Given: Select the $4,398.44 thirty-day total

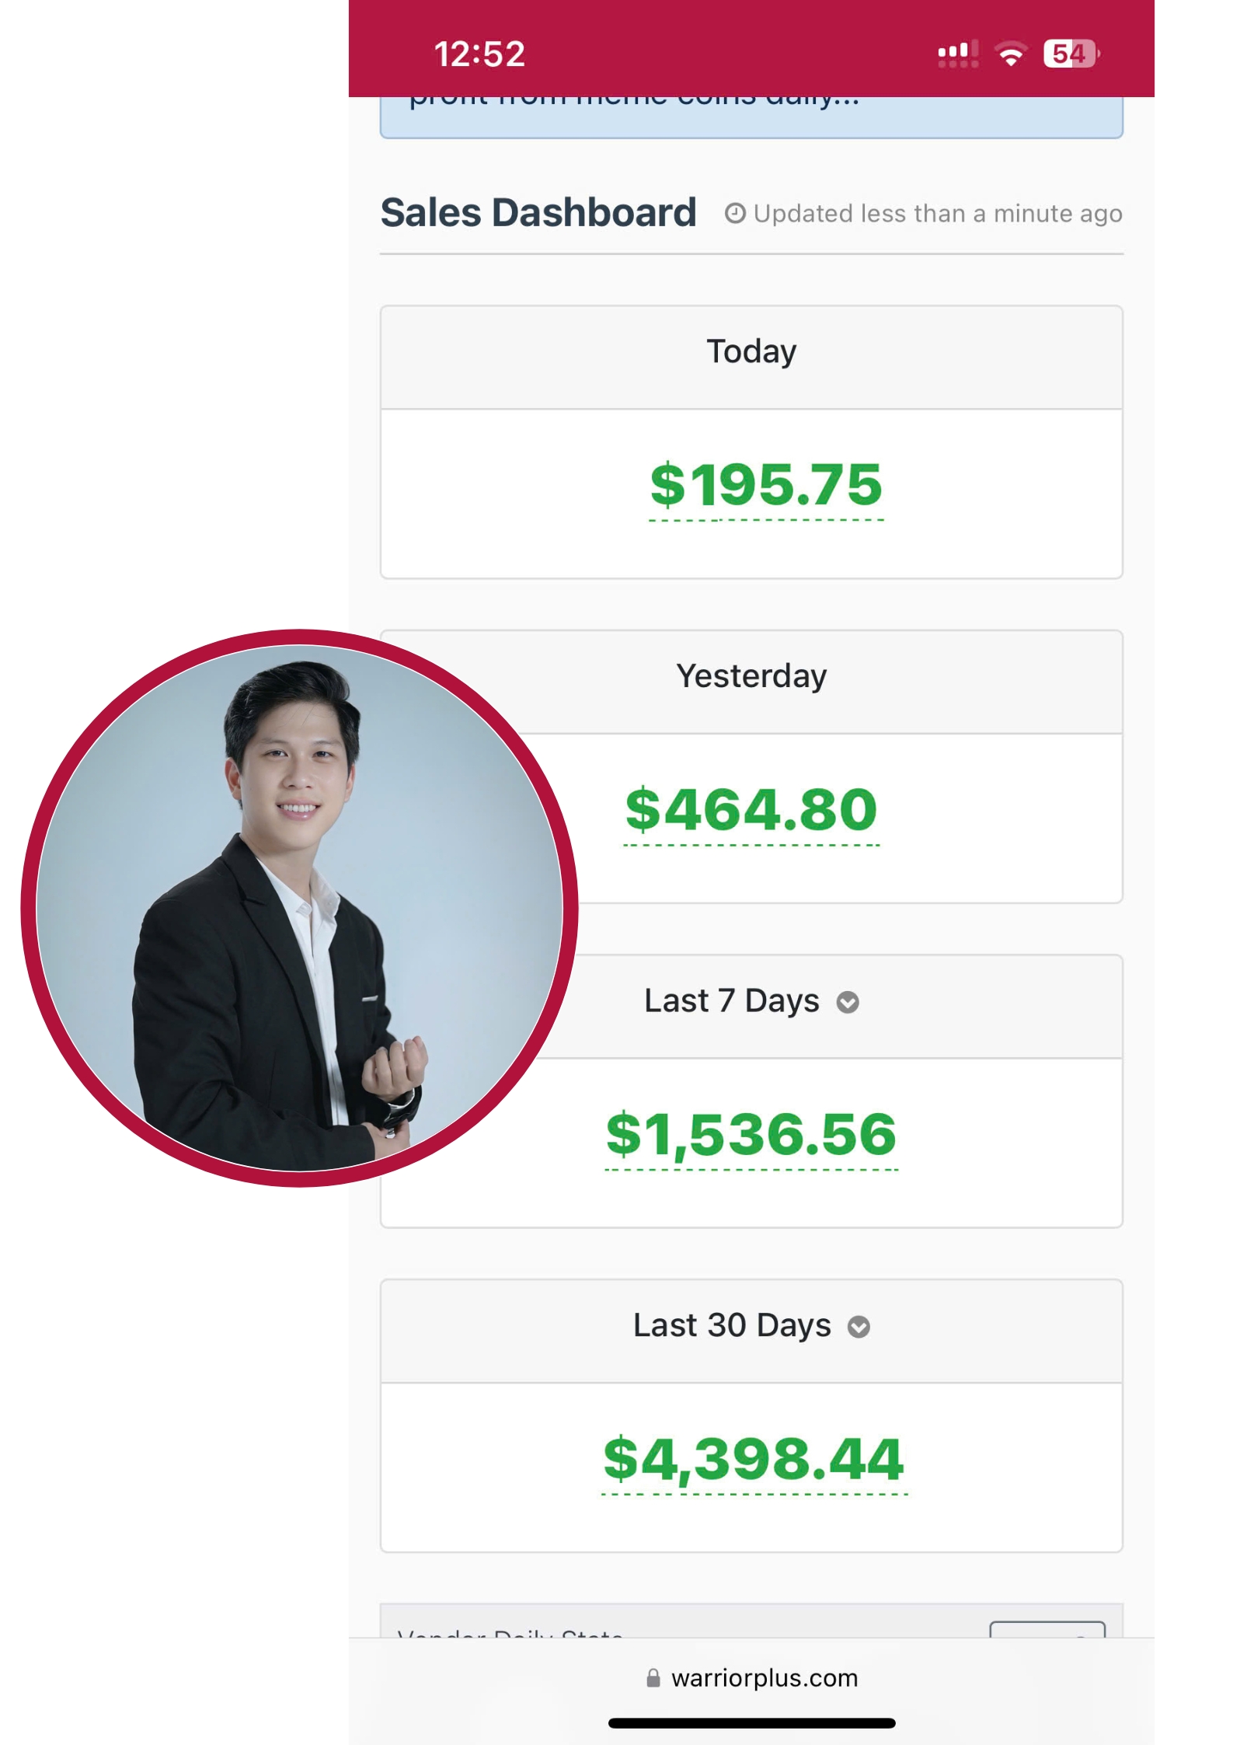Looking at the screenshot, I should pyautogui.click(x=754, y=1459).
